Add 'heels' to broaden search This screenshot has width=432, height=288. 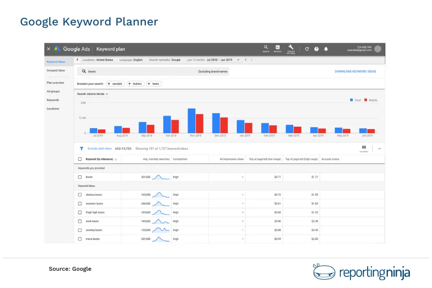(154, 84)
